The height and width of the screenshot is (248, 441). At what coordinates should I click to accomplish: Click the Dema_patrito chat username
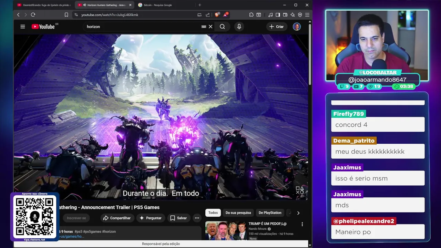coord(353,141)
